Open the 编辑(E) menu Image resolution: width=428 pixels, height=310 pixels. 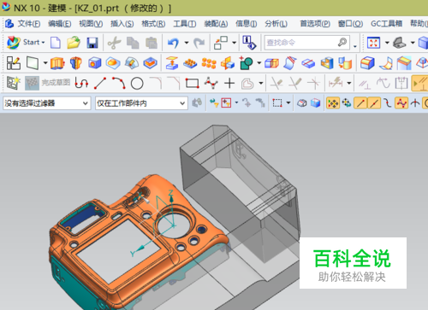(x=60, y=24)
